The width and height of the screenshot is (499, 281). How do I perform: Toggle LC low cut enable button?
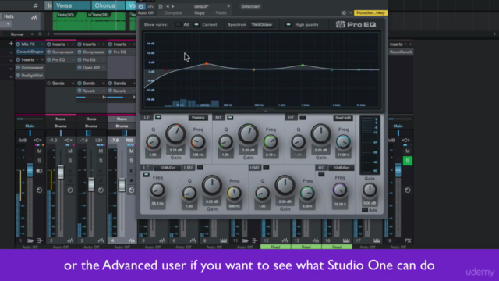(x=146, y=175)
